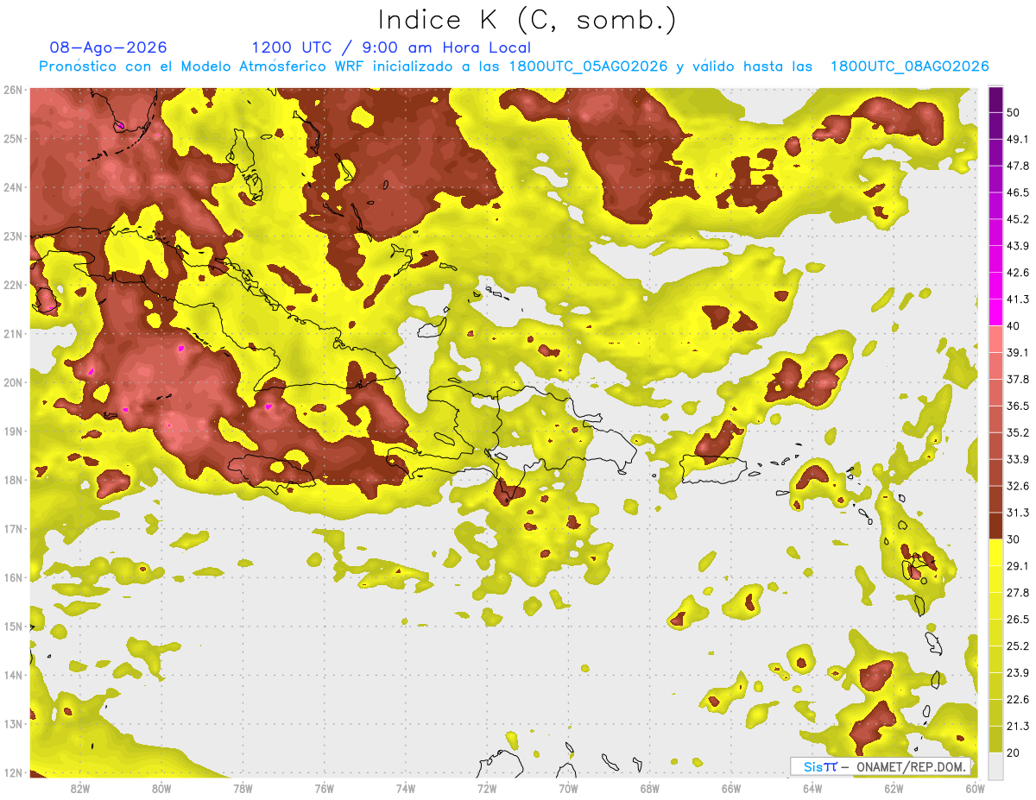Click the color scale value '47.8'
Viewport: 1036px width, 800px height.
point(1018,166)
